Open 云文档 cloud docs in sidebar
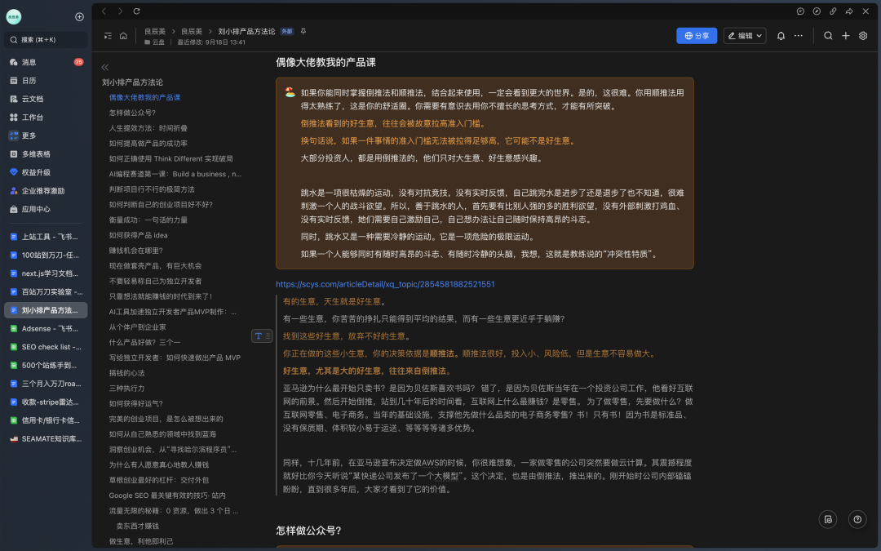The image size is (881, 551). point(46,99)
